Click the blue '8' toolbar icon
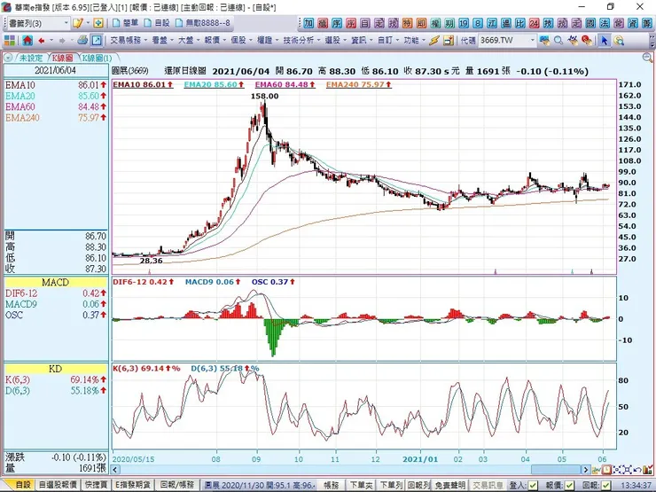The height and width of the screenshot is (492, 656). coord(478,23)
